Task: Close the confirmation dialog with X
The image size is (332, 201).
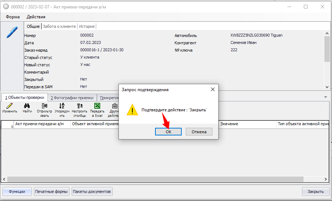Action: click(213, 89)
